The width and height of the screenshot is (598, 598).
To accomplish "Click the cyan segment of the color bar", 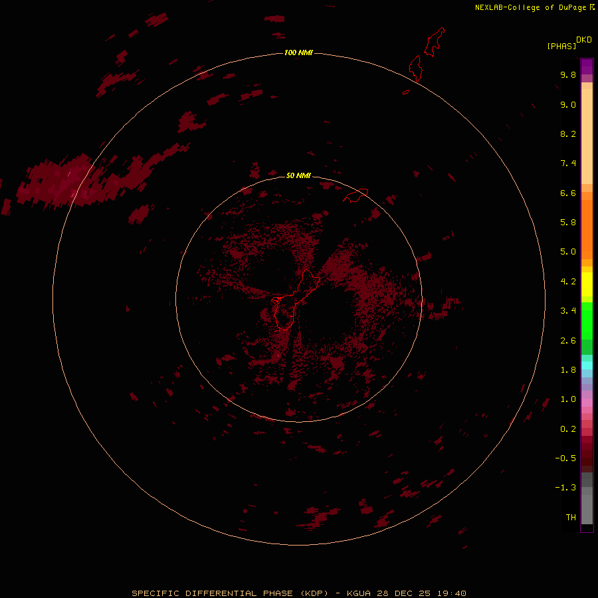I will (587, 365).
